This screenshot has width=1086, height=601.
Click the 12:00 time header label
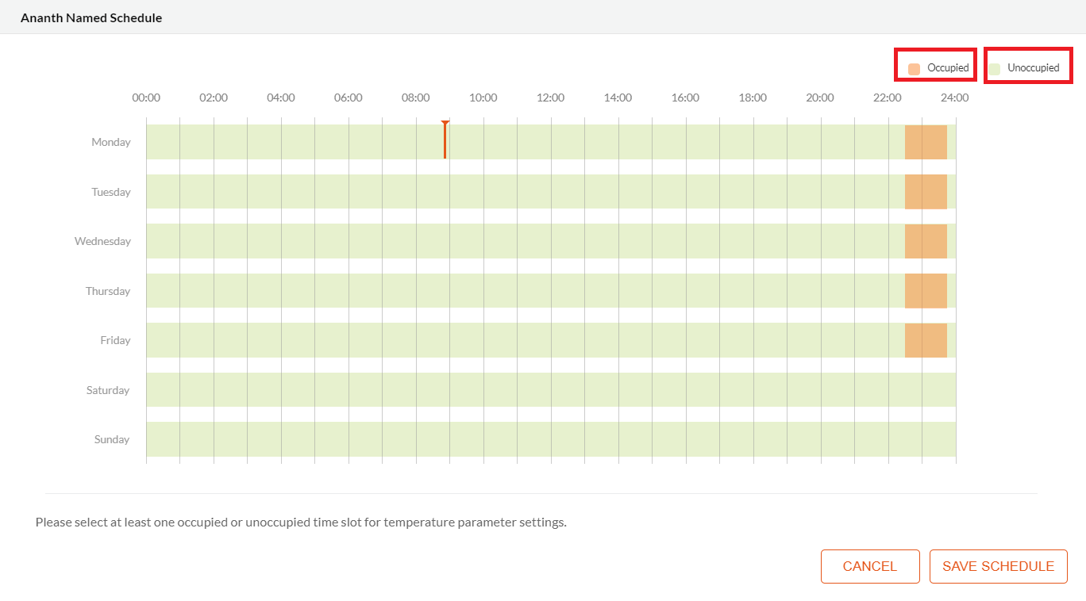coord(550,98)
